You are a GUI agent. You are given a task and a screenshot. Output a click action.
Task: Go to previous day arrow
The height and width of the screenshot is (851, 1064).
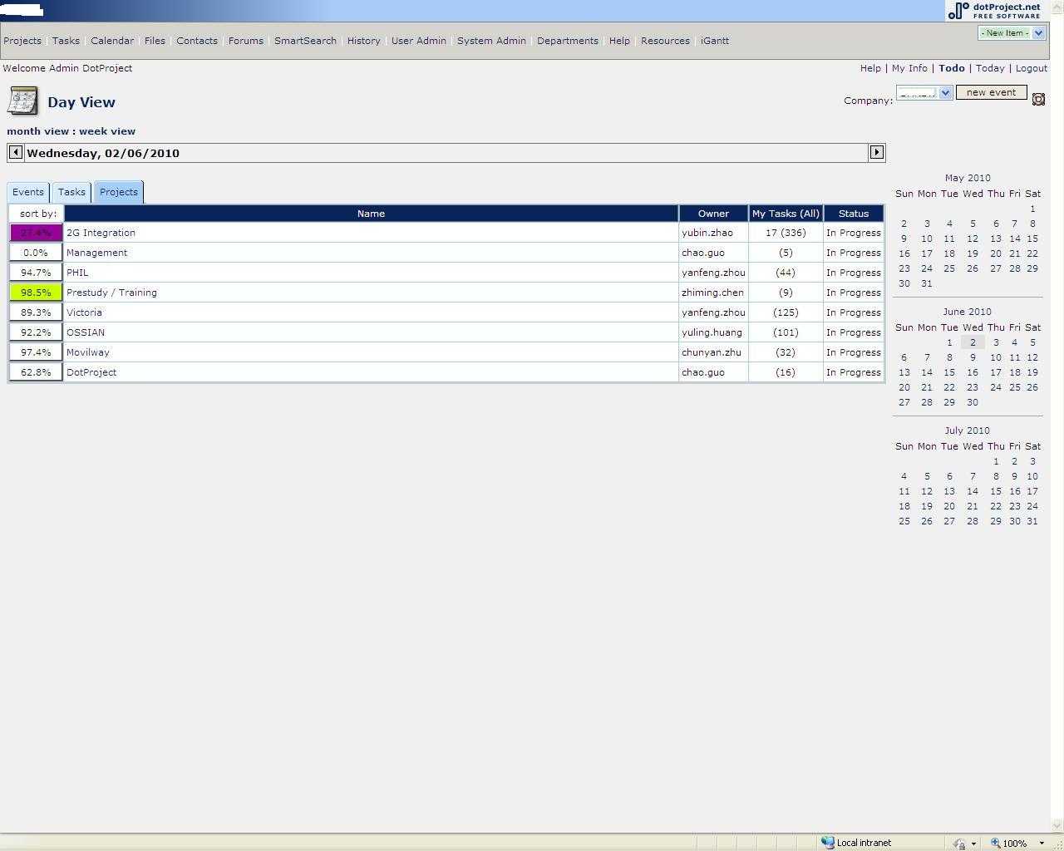[x=16, y=152]
